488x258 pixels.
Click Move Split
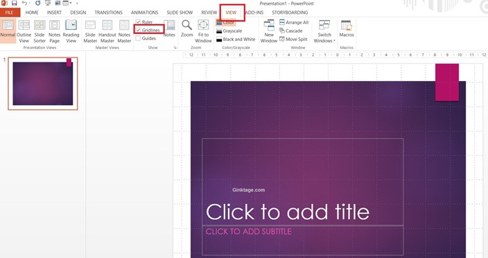click(293, 39)
